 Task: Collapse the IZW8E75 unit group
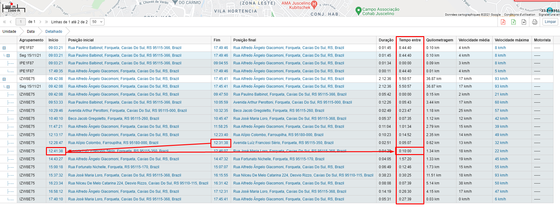click(x=4, y=79)
